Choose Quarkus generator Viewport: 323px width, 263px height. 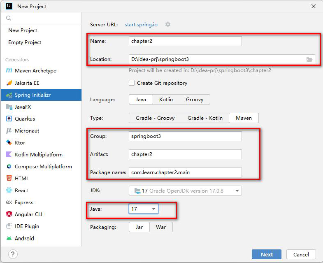[41, 119]
